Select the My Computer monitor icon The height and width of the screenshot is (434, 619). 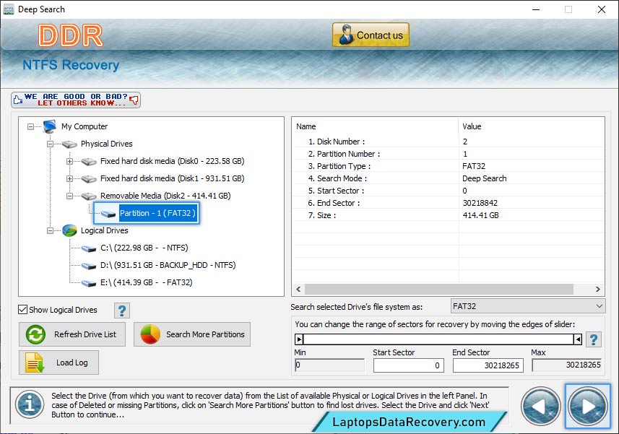tap(50, 126)
